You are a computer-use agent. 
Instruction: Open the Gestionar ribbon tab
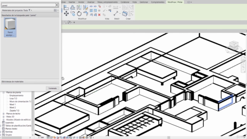pyautogui.click(x=144, y=2)
